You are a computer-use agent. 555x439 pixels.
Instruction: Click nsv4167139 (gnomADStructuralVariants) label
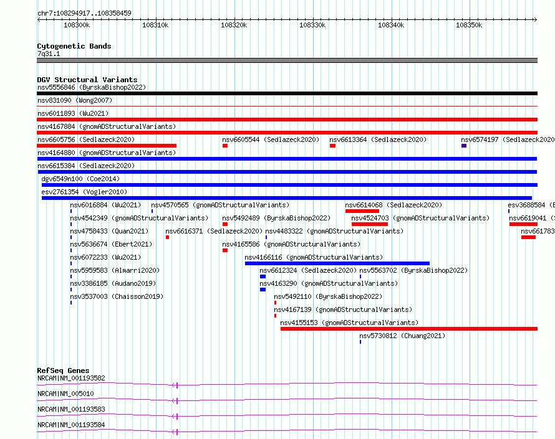[x=344, y=309]
